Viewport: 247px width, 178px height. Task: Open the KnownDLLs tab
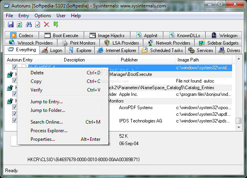(x=184, y=35)
